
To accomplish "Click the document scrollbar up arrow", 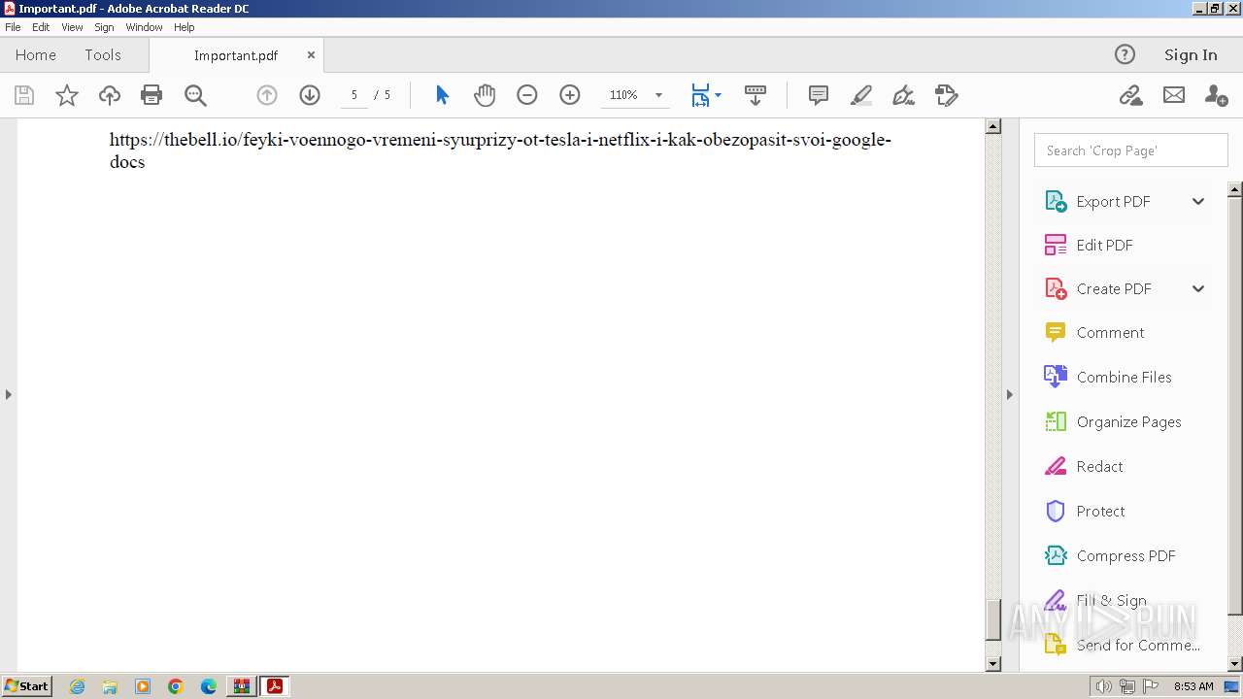I will point(992,126).
